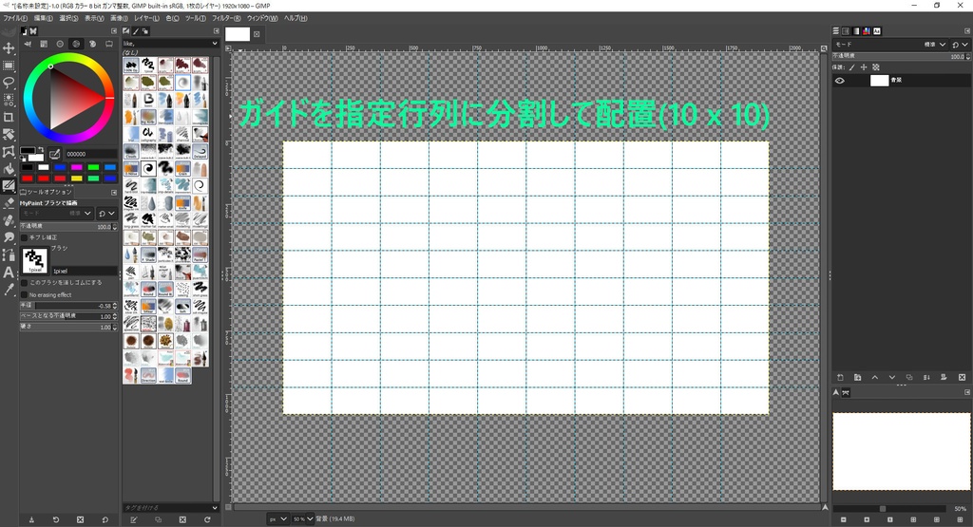Screen dimensions: 973x527
Task: Adjust the 硬さ hardness slider
Action: [x=68, y=327]
